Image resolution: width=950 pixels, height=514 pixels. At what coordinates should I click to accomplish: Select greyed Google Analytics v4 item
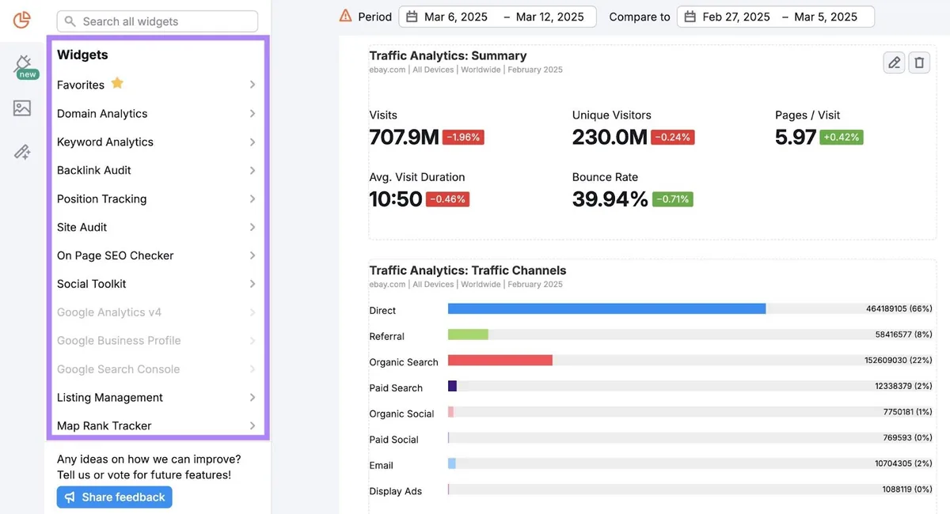point(109,312)
